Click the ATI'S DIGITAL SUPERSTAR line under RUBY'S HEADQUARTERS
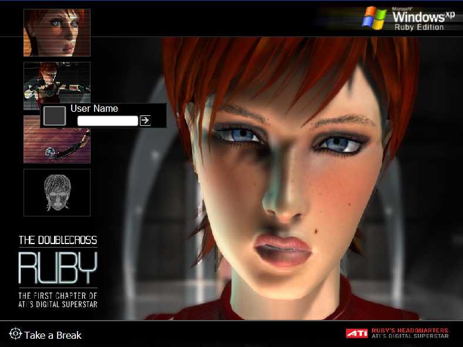This screenshot has width=463, height=347. tap(410, 336)
